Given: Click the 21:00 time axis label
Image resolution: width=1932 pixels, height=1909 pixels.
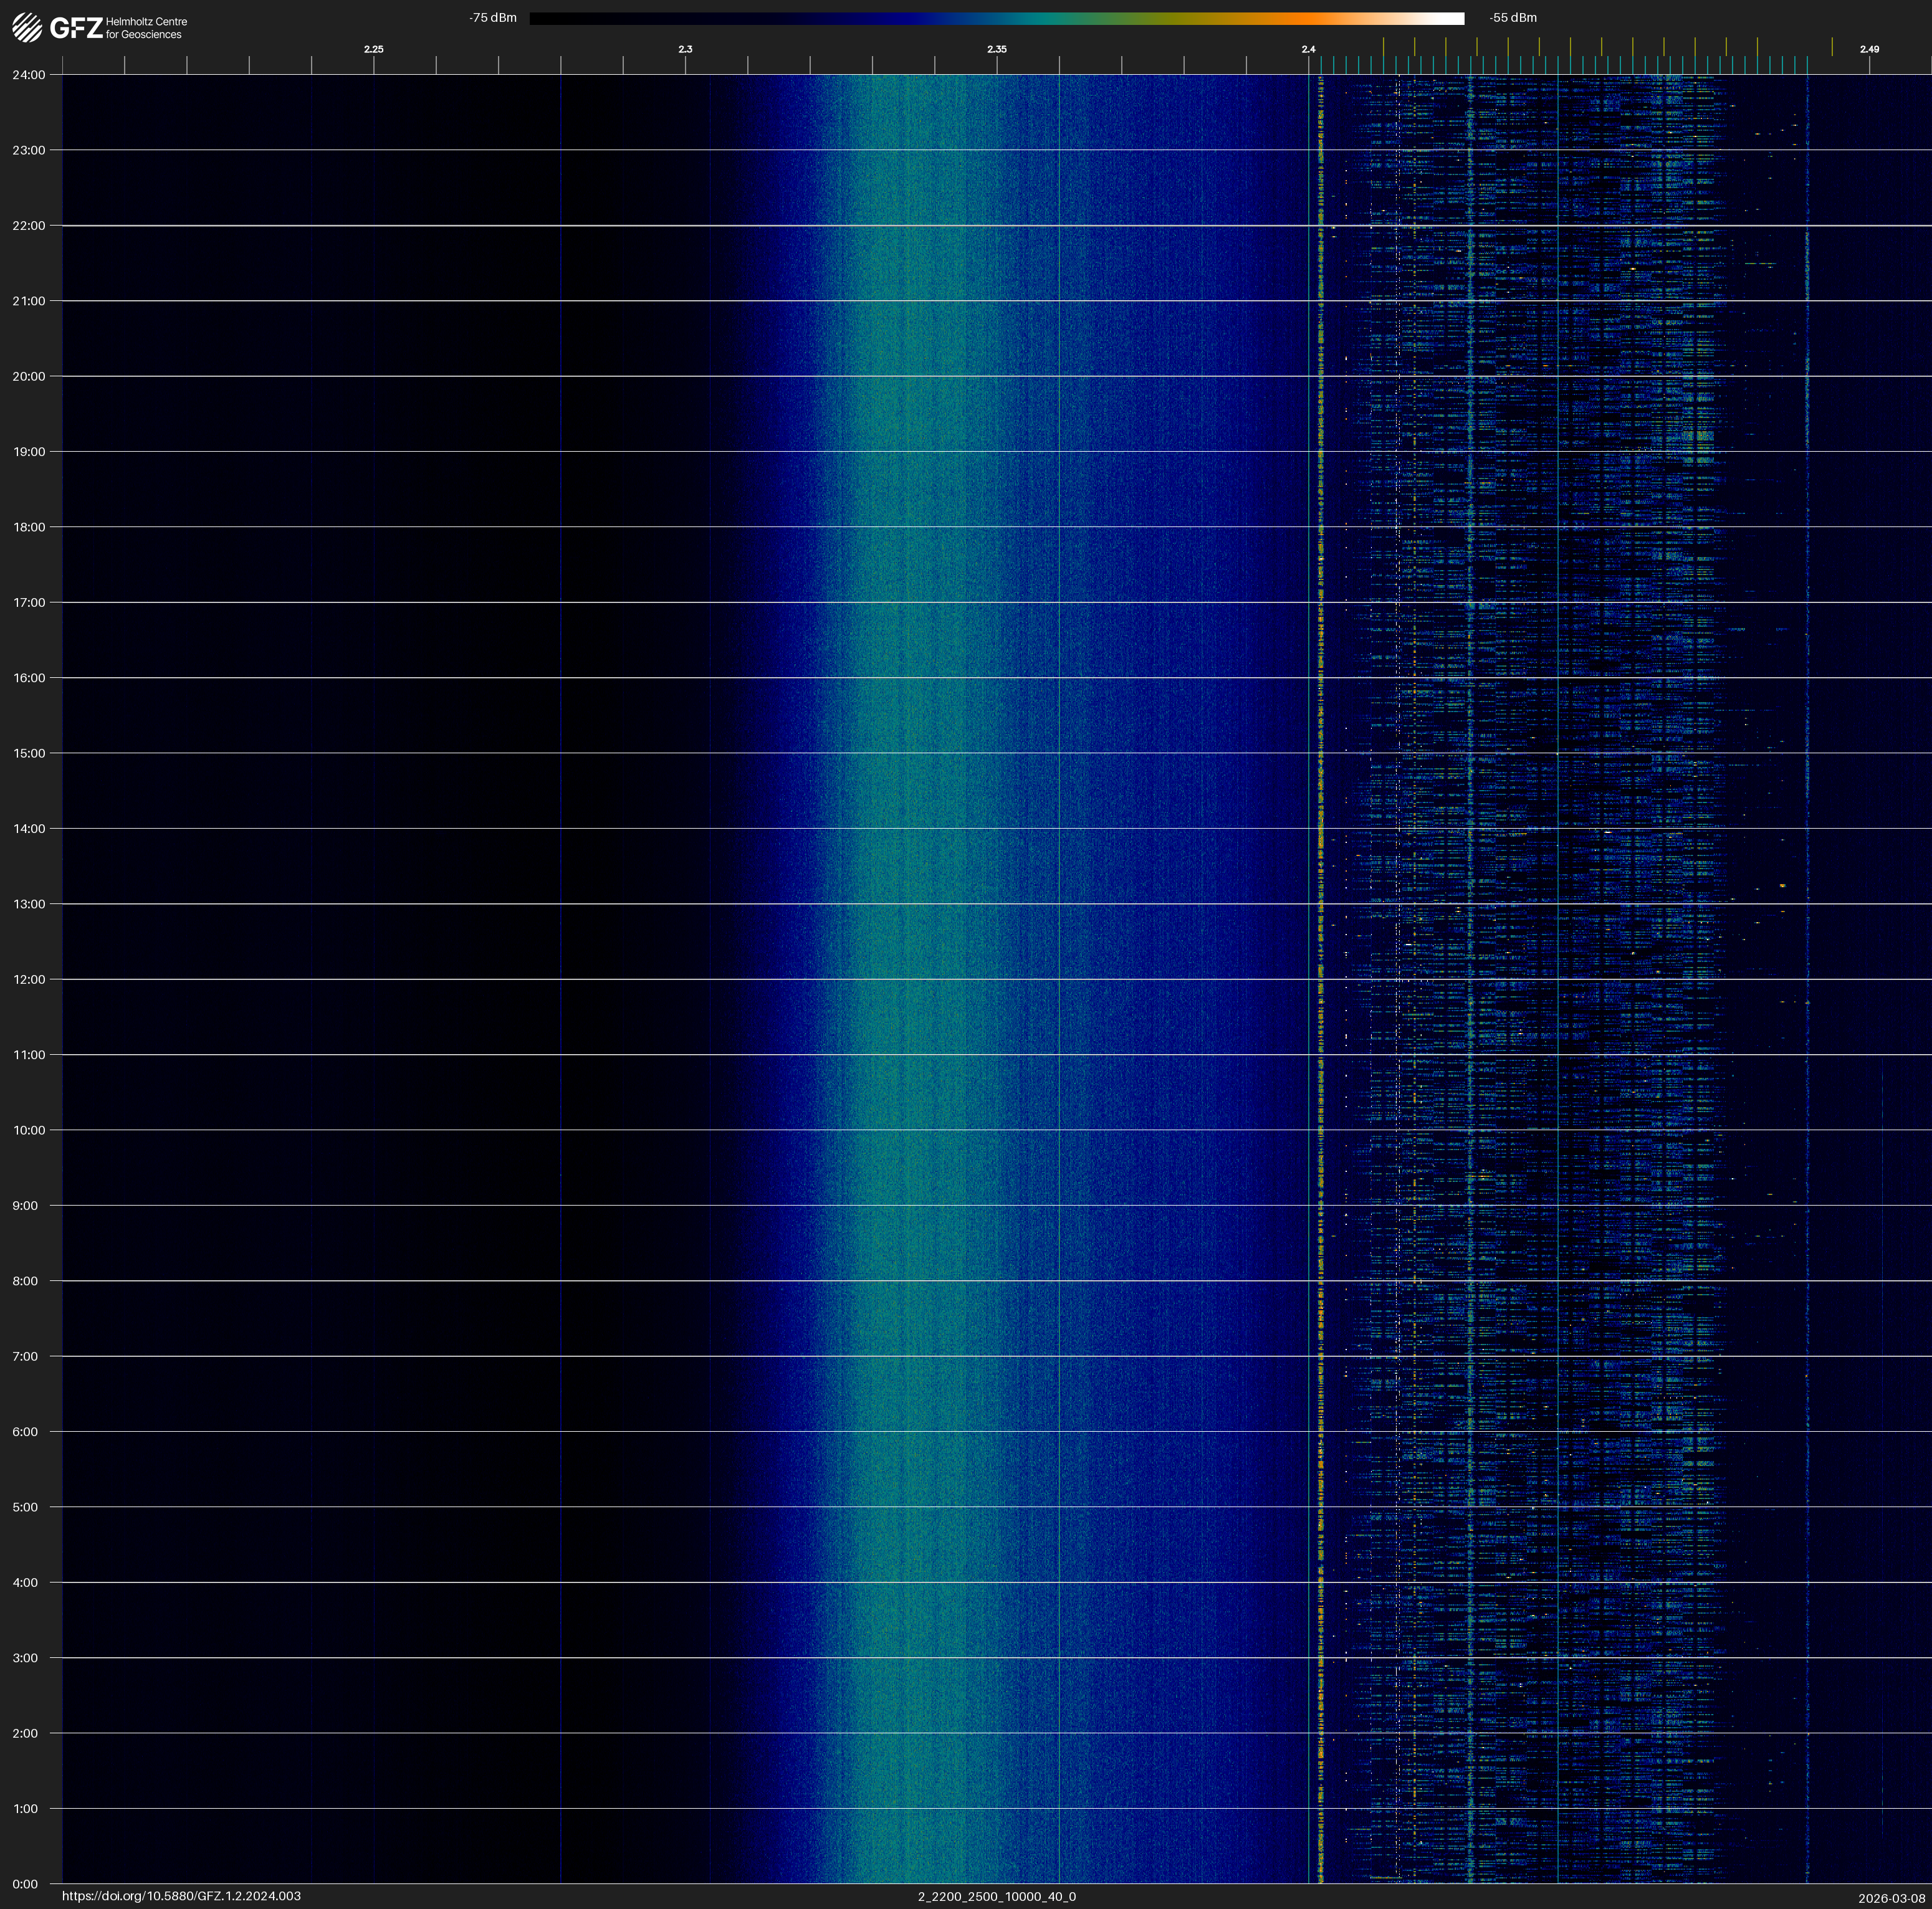Looking at the screenshot, I should [29, 301].
